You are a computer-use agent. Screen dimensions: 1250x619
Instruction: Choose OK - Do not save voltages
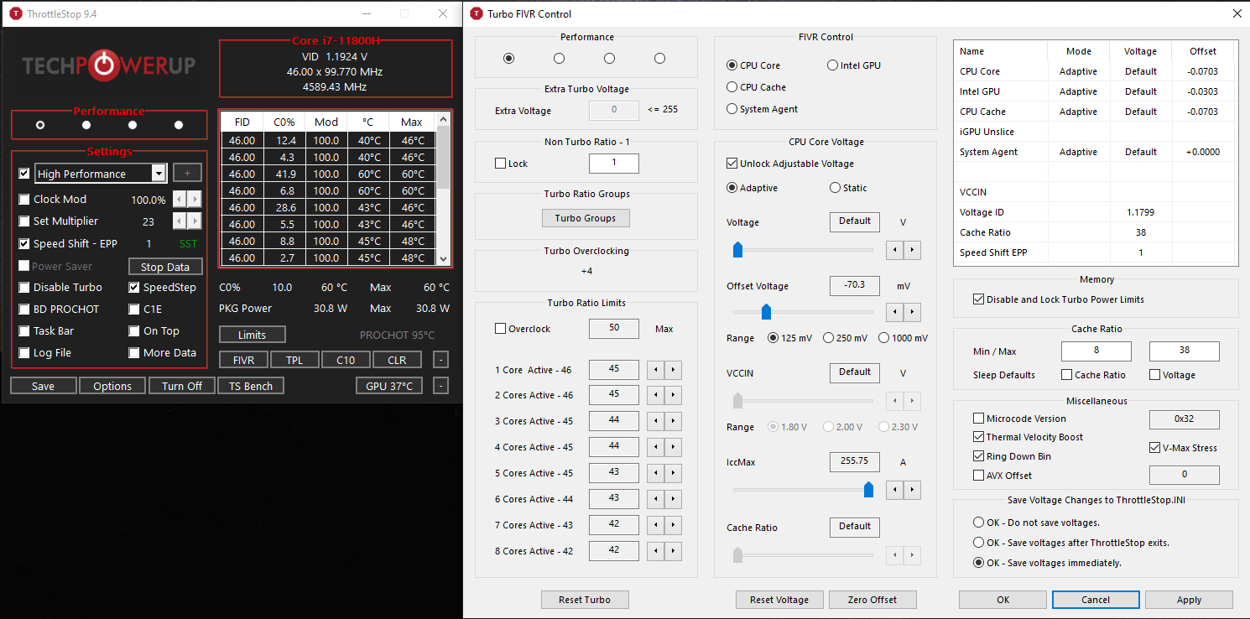pos(978,523)
